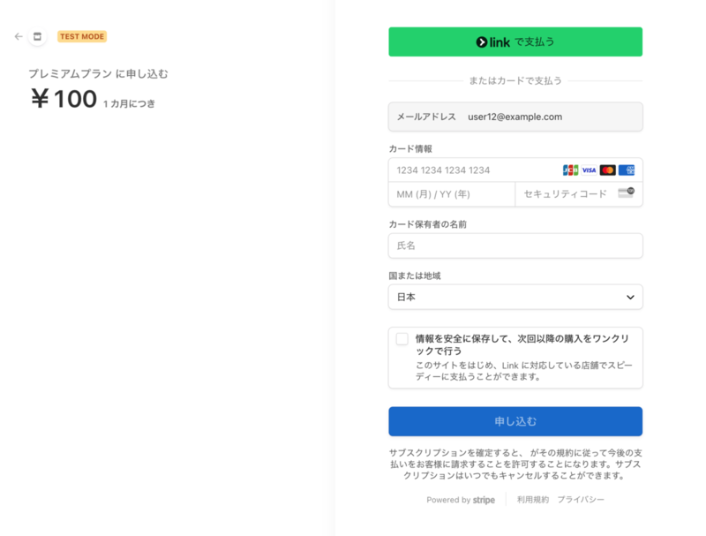The image size is (706, 536).
Task: Click the JCB card icon
Action: tap(570, 170)
